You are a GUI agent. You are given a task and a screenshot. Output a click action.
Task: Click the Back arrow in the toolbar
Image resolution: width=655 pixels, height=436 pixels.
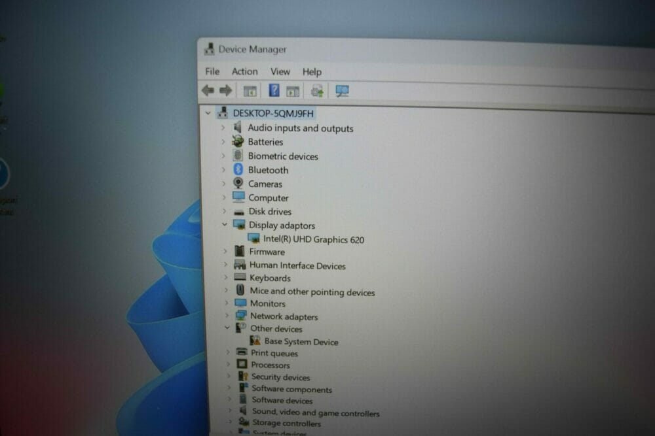point(208,90)
